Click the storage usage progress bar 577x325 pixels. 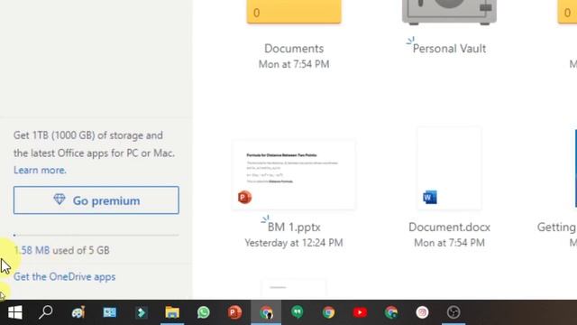[x=96, y=235]
